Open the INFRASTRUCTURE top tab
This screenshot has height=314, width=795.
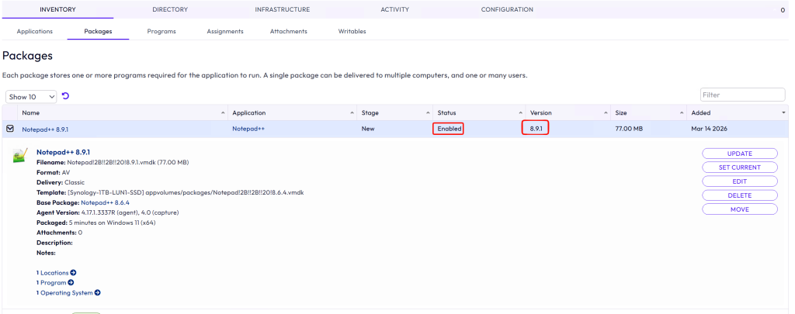pos(283,9)
